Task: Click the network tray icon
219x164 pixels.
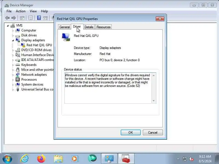Action: click(x=185, y=159)
